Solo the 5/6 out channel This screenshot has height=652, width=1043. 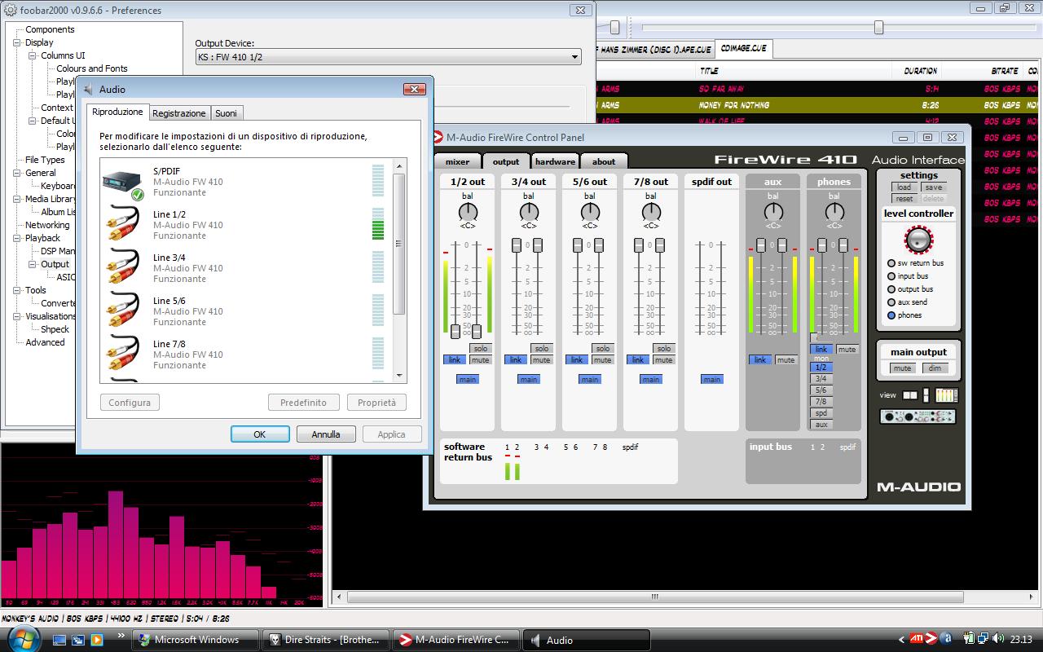[603, 348]
